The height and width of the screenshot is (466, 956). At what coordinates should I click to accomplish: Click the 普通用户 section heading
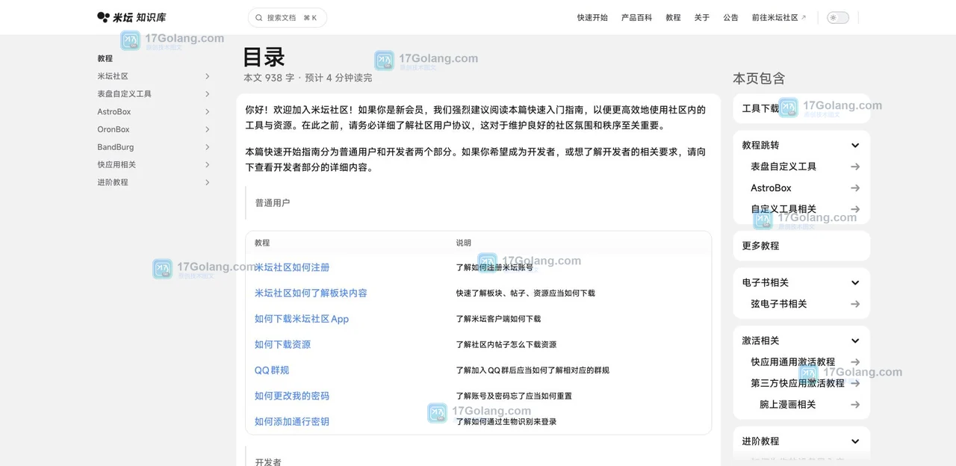click(x=272, y=202)
